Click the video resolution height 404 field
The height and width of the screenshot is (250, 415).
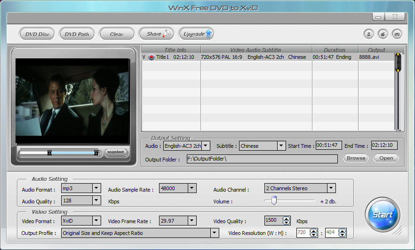pos(332,233)
